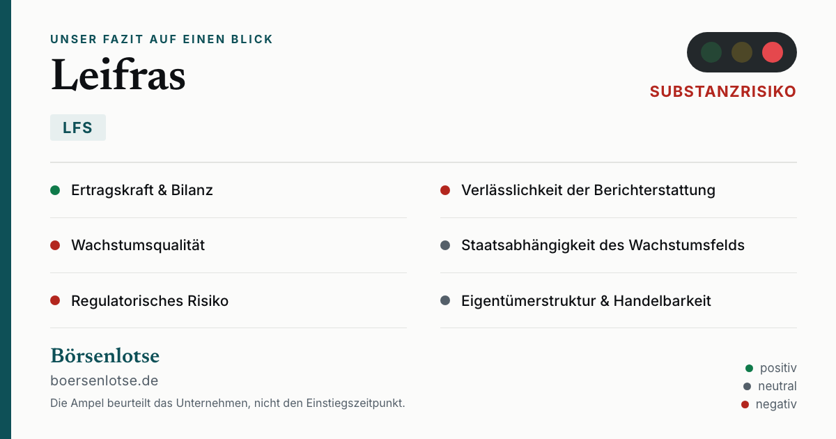Image resolution: width=836 pixels, height=439 pixels.
Task: Click red dot beside Verlässlichkeit der Berichterstattung
Action: (445, 190)
